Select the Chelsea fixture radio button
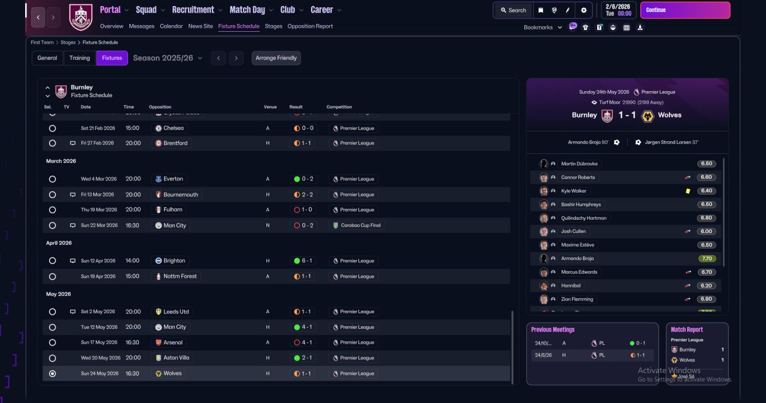The width and height of the screenshot is (766, 403). click(52, 128)
